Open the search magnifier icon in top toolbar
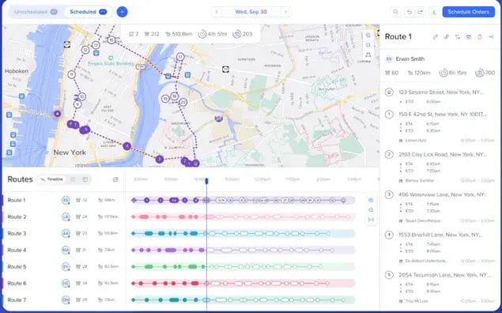Viewport: 502px width, 313px height. pyautogui.click(x=396, y=12)
